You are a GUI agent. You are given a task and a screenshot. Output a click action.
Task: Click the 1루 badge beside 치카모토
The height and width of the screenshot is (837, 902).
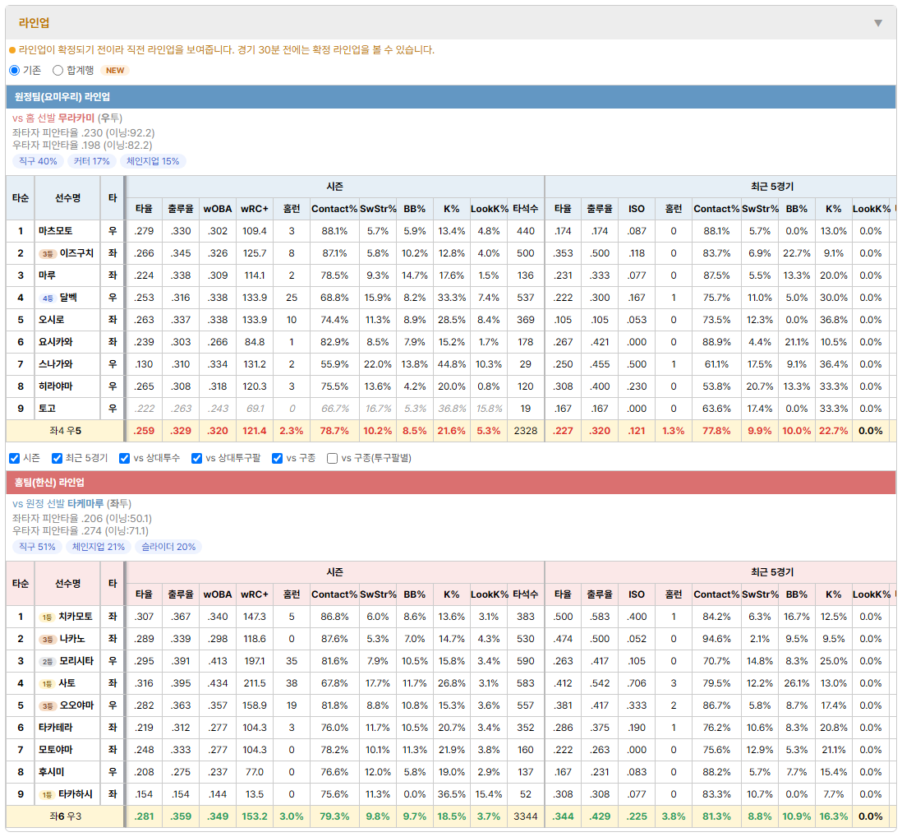pyautogui.click(x=47, y=617)
